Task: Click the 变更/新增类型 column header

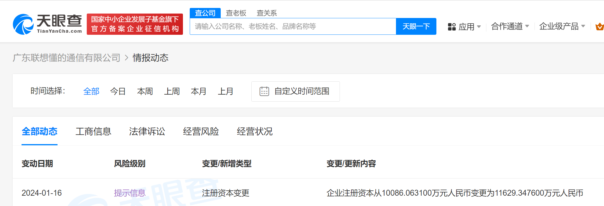Action: coord(227,164)
